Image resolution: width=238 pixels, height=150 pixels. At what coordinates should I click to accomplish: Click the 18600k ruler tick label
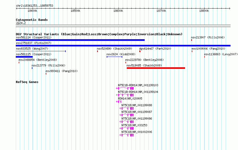118,11
